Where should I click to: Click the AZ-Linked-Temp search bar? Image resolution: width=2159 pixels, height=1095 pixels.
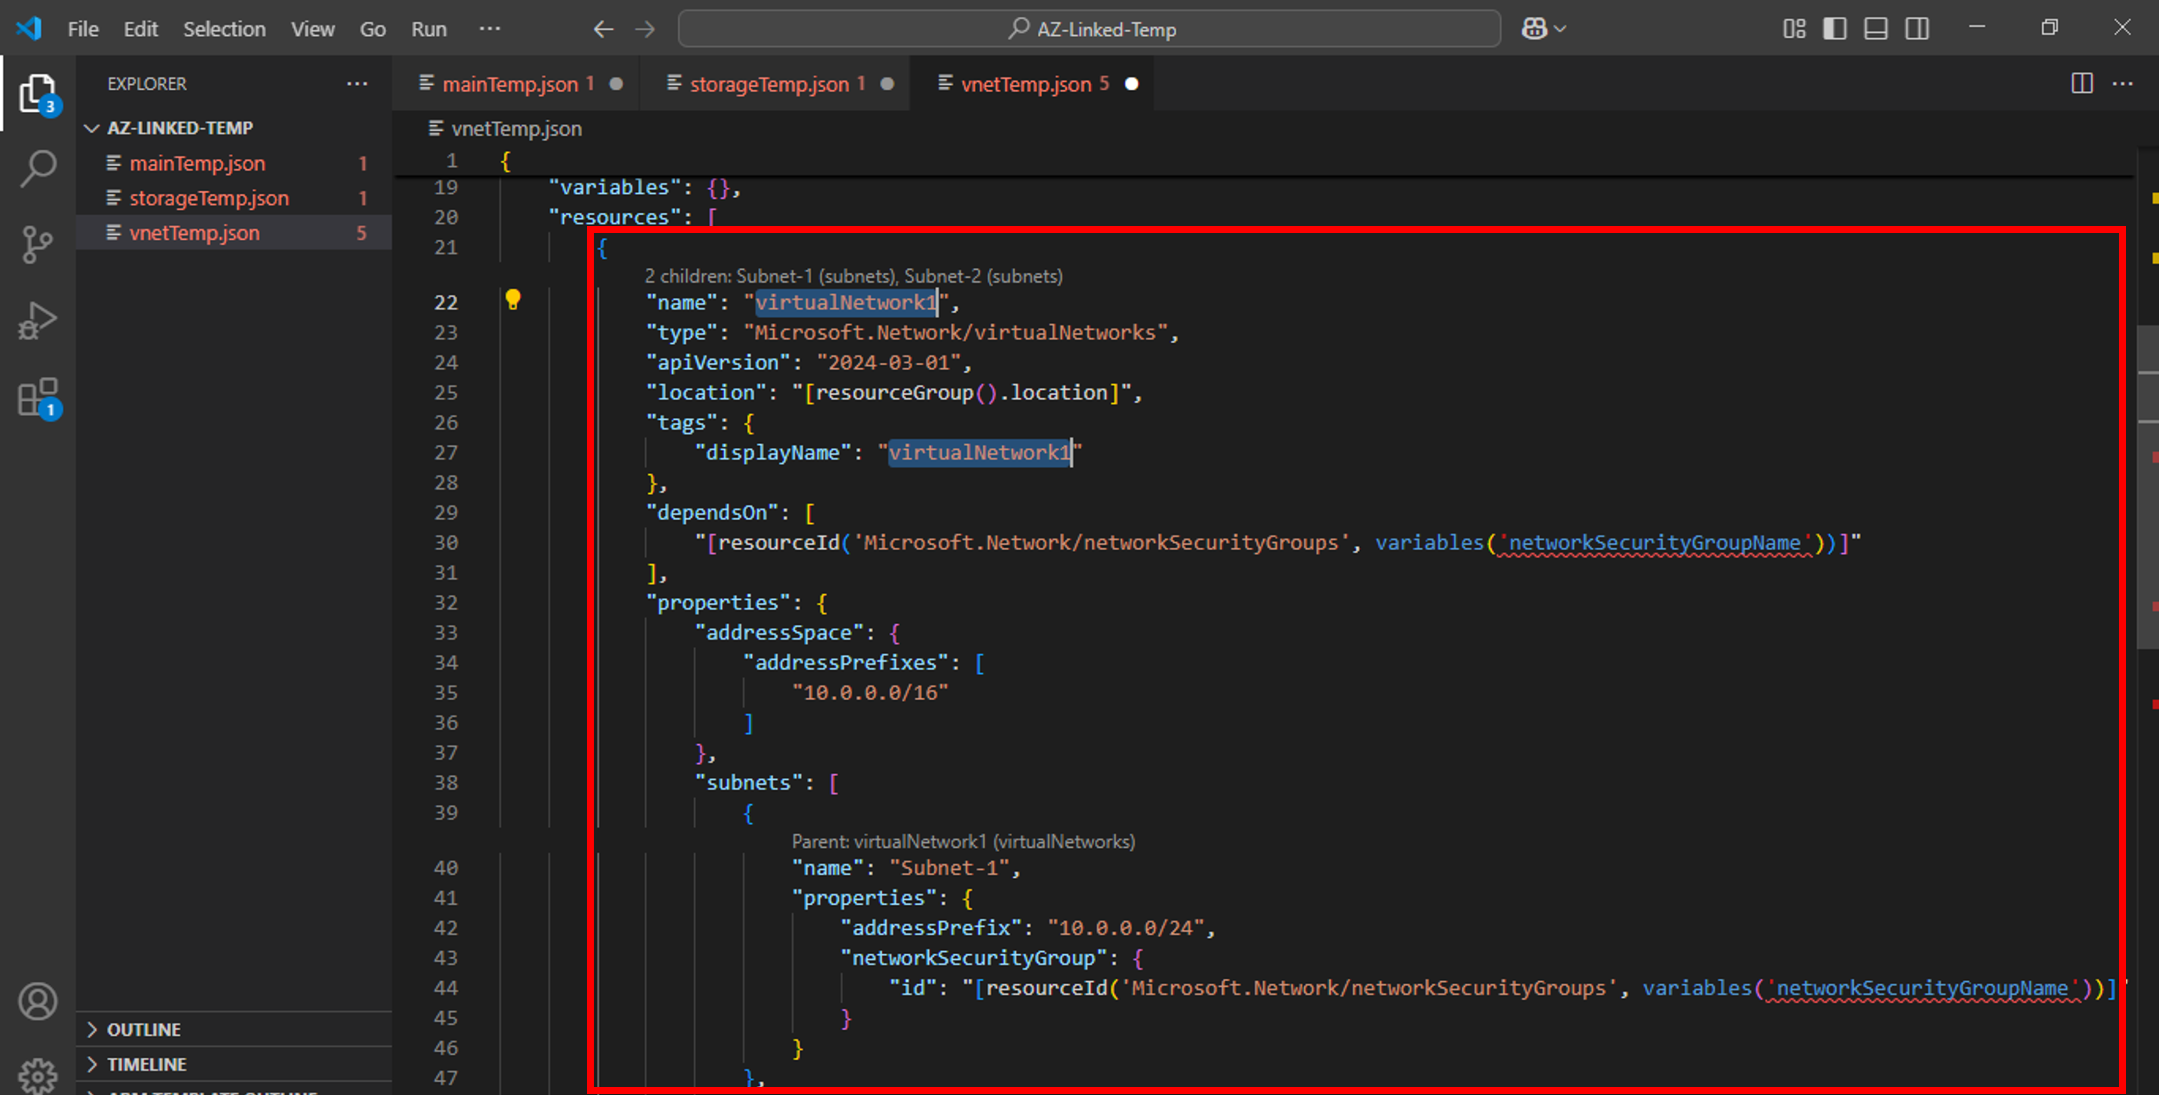pyautogui.click(x=1089, y=27)
